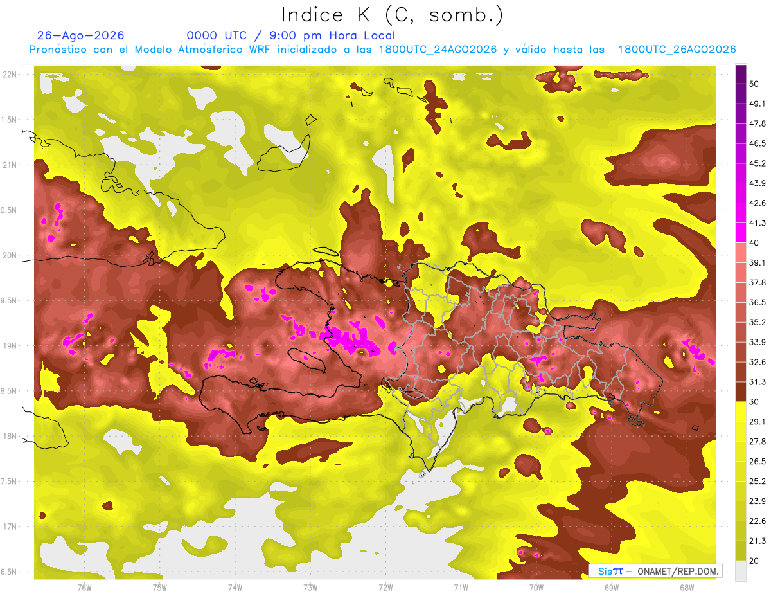This screenshot has width=771, height=596.
Task: Click the "25.2" colorbar label
Action: (758, 482)
